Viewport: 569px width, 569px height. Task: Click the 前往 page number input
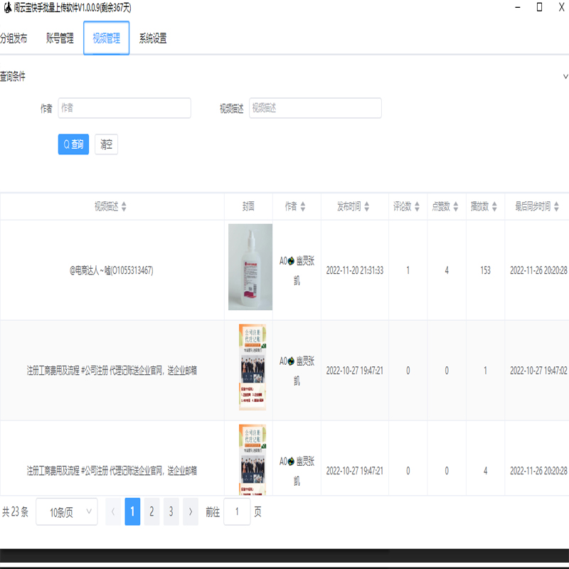point(237,511)
